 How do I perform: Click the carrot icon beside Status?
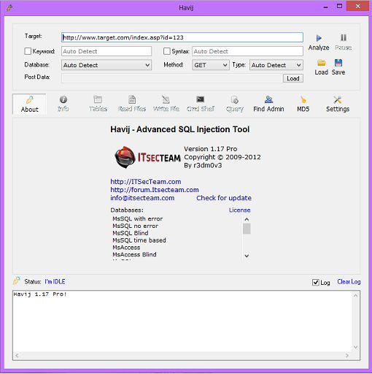click(17, 280)
